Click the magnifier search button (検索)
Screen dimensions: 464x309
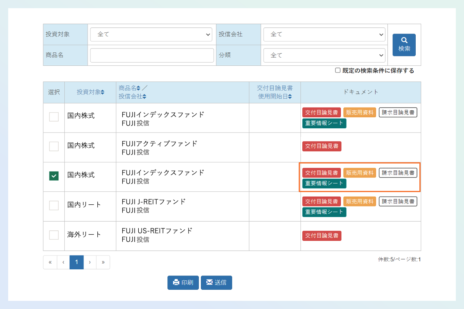pos(404,45)
